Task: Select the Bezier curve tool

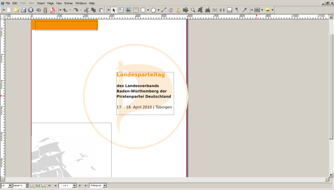Action: (171, 10)
